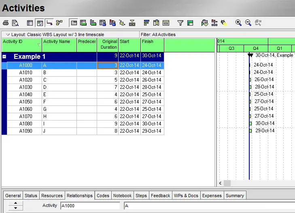Click the Q4 timescale header

click(256, 48)
